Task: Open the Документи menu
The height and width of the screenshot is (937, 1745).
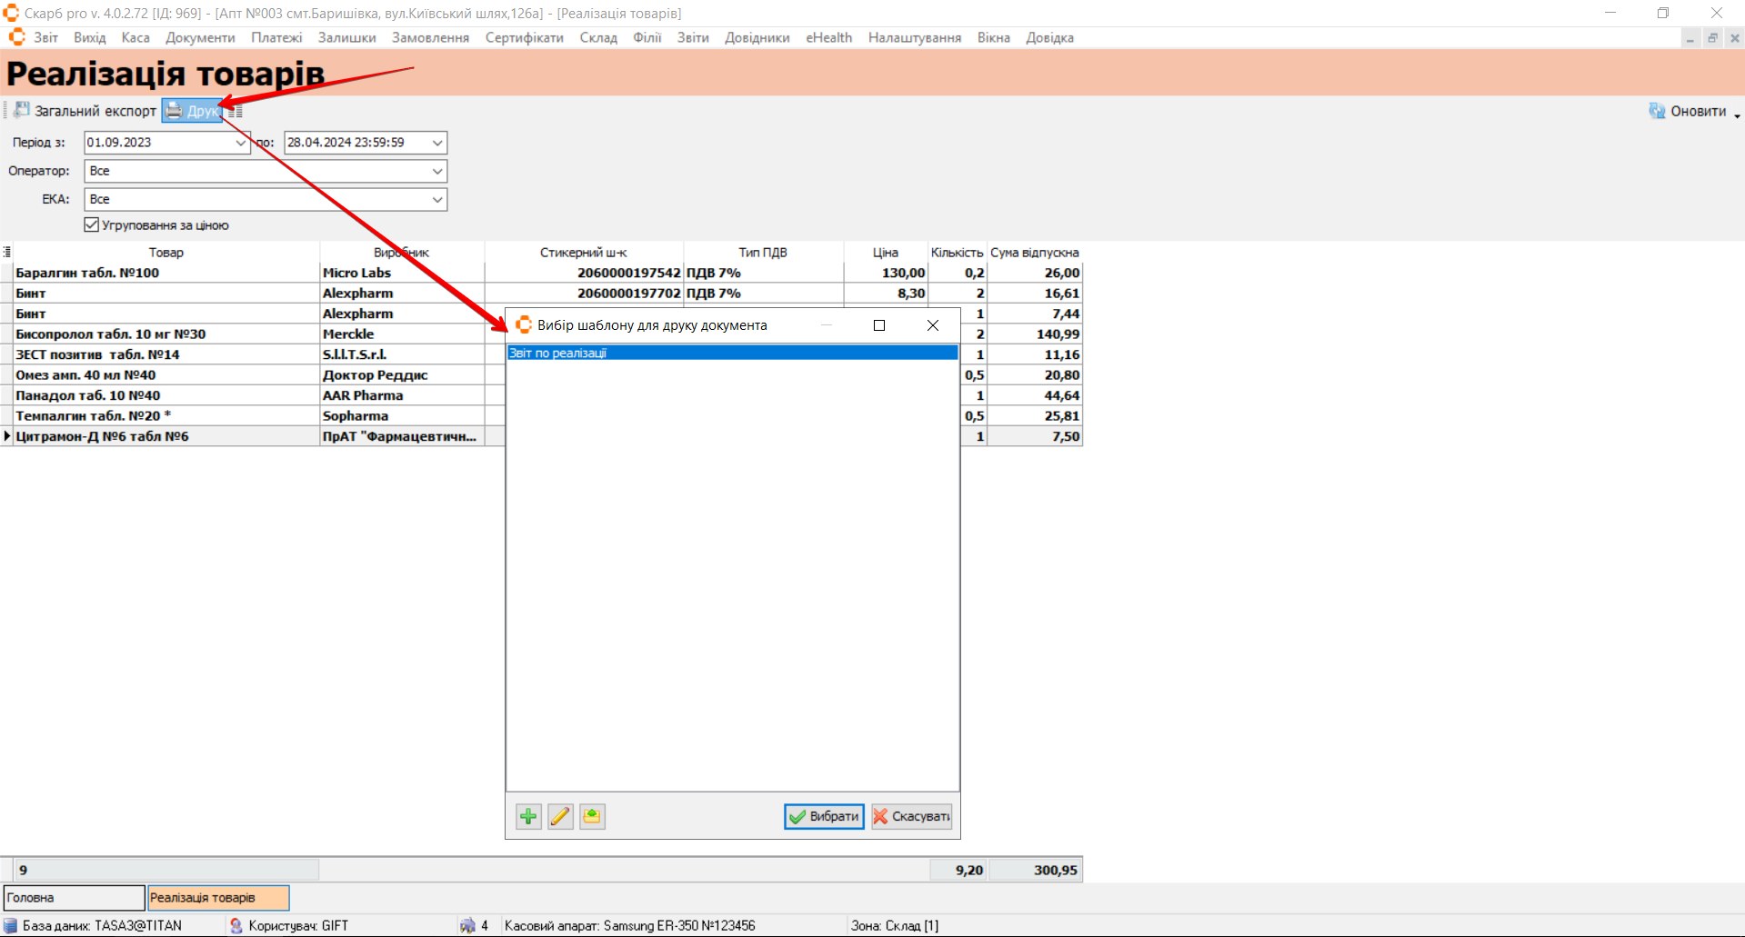Action: (x=200, y=37)
